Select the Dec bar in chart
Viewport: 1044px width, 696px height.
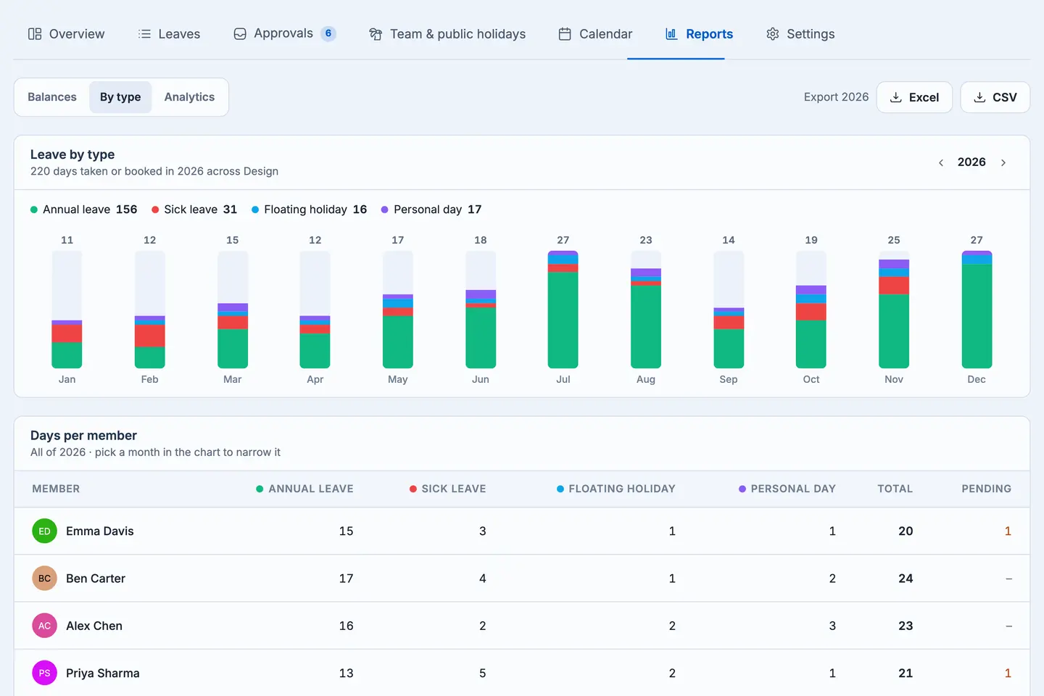tap(977, 310)
